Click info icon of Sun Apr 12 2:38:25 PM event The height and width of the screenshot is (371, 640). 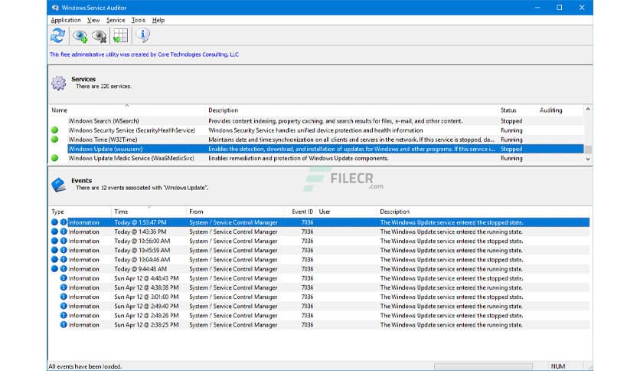(64, 325)
